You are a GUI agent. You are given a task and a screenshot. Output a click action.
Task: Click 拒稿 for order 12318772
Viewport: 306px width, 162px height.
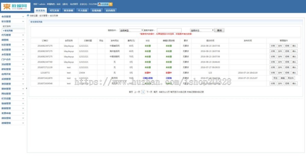(x=287, y=73)
